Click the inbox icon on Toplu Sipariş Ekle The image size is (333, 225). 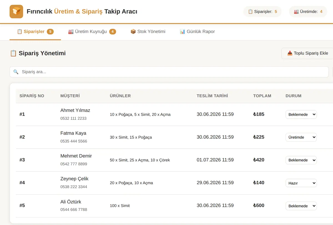pyautogui.click(x=290, y=53)
